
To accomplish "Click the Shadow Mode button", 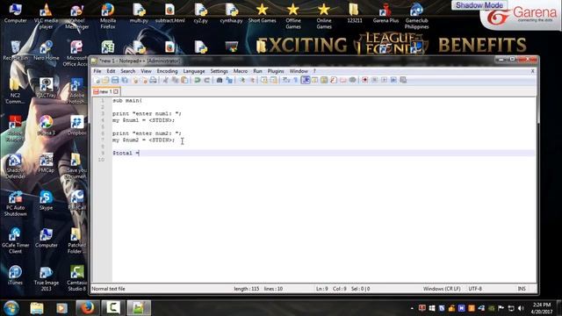I will [479, 5].
